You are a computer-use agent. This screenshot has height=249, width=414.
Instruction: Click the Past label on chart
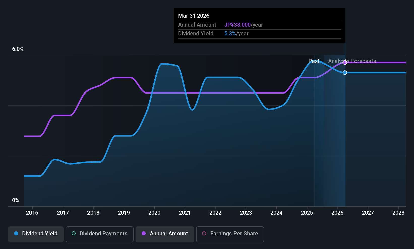[314, 61]
